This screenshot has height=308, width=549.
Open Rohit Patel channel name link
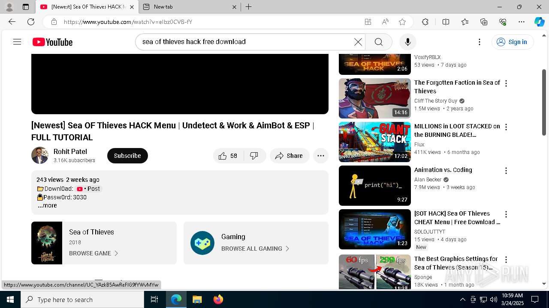70,151
